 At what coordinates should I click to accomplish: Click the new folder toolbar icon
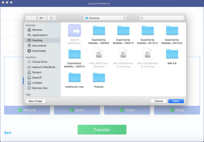[x=51, y=18]
